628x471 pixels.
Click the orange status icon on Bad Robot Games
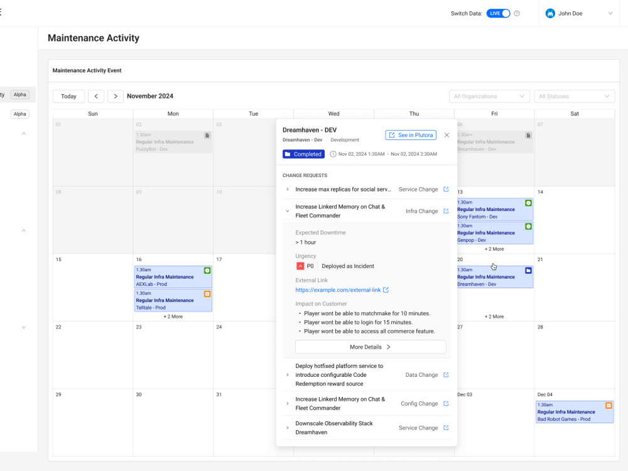tap(609, 406)
